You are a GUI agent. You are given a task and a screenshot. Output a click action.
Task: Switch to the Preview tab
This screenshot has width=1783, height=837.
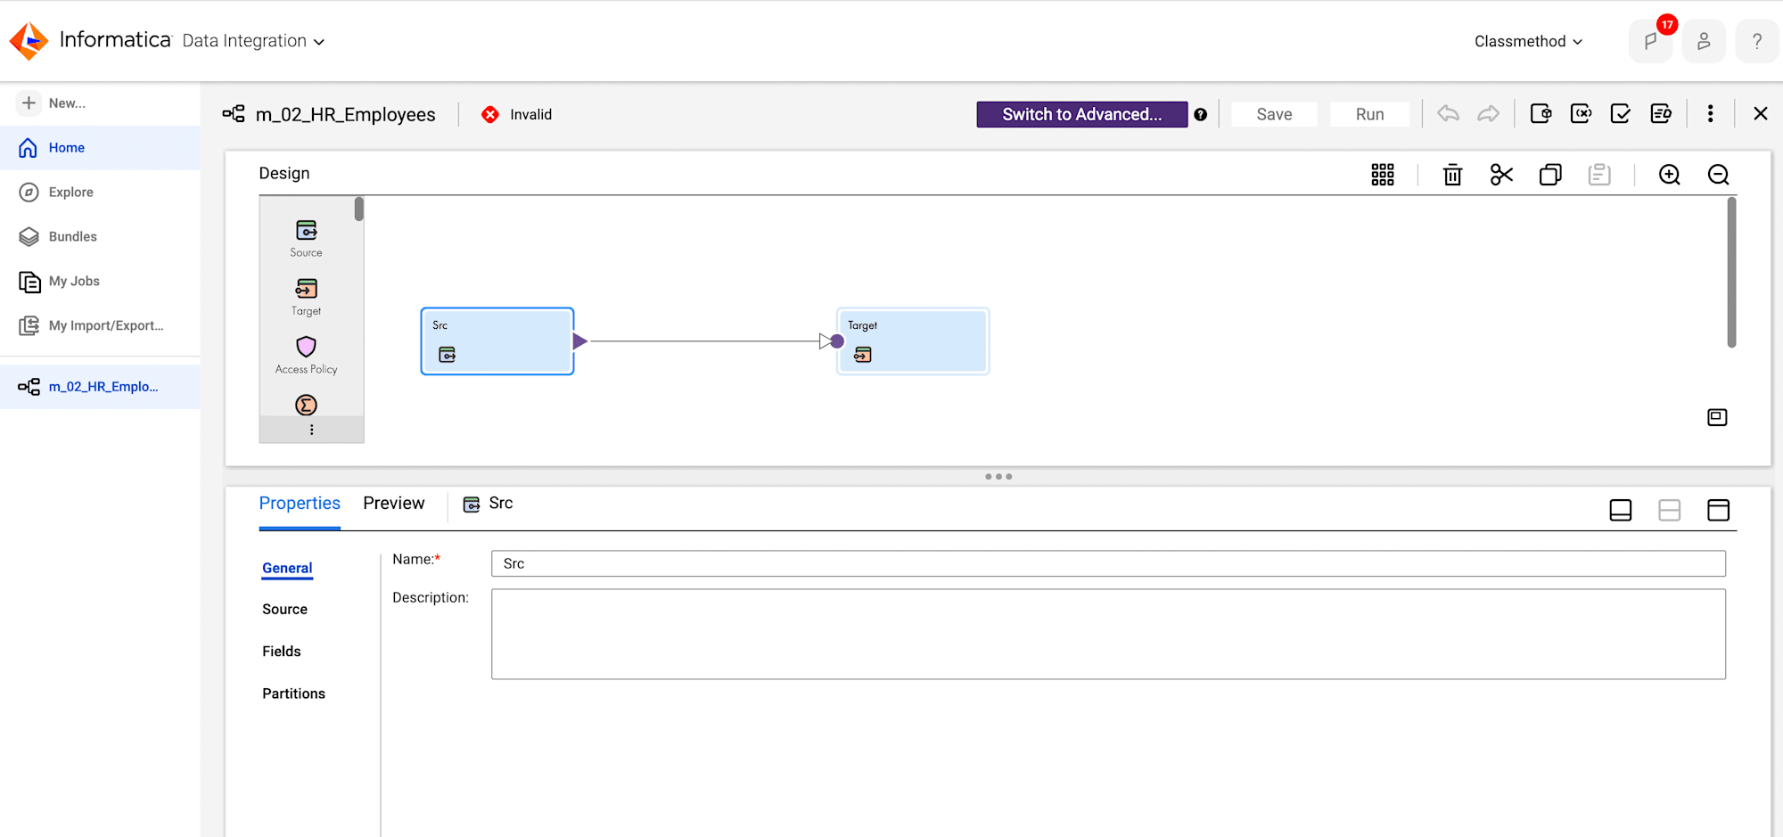click(394, 504)
